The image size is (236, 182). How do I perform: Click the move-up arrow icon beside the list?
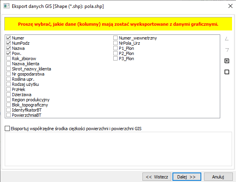point(227,39)
